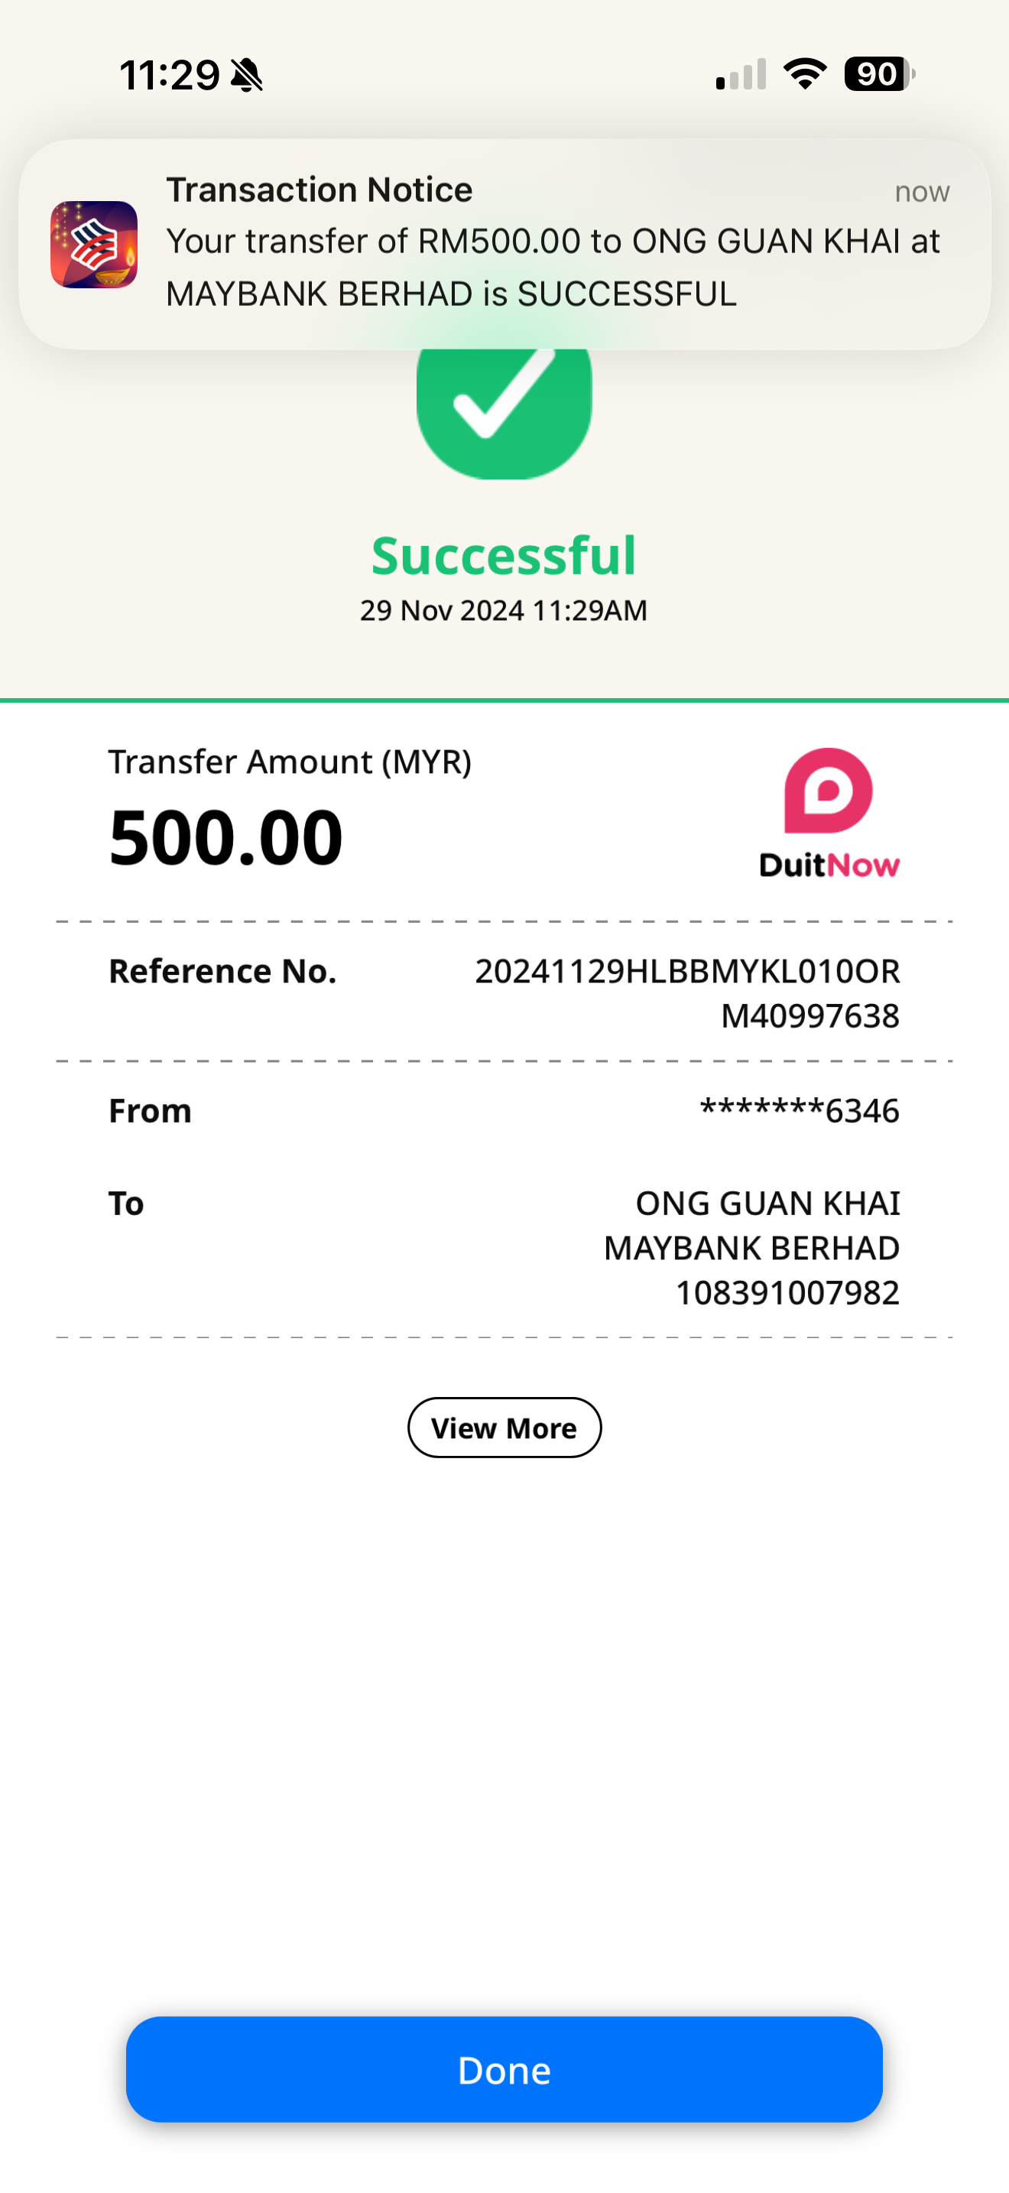Tap the silent mode bell icon
This screenshot has height=2193, width=1009.
click(x=247, y=75)
